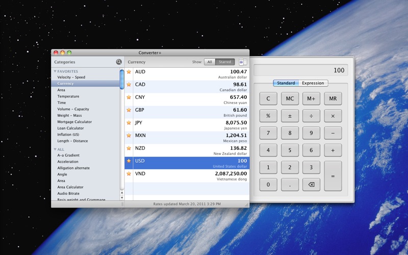
Task: Click the MR memory recall button
Action: point(333,98)
